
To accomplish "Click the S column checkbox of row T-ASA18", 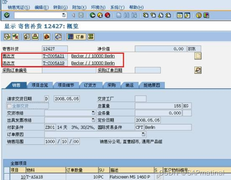I will pyautogui.click(x=159, y=177).
